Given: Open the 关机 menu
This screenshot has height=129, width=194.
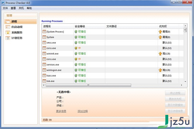Looking at the screenshot, I should 21,8.
